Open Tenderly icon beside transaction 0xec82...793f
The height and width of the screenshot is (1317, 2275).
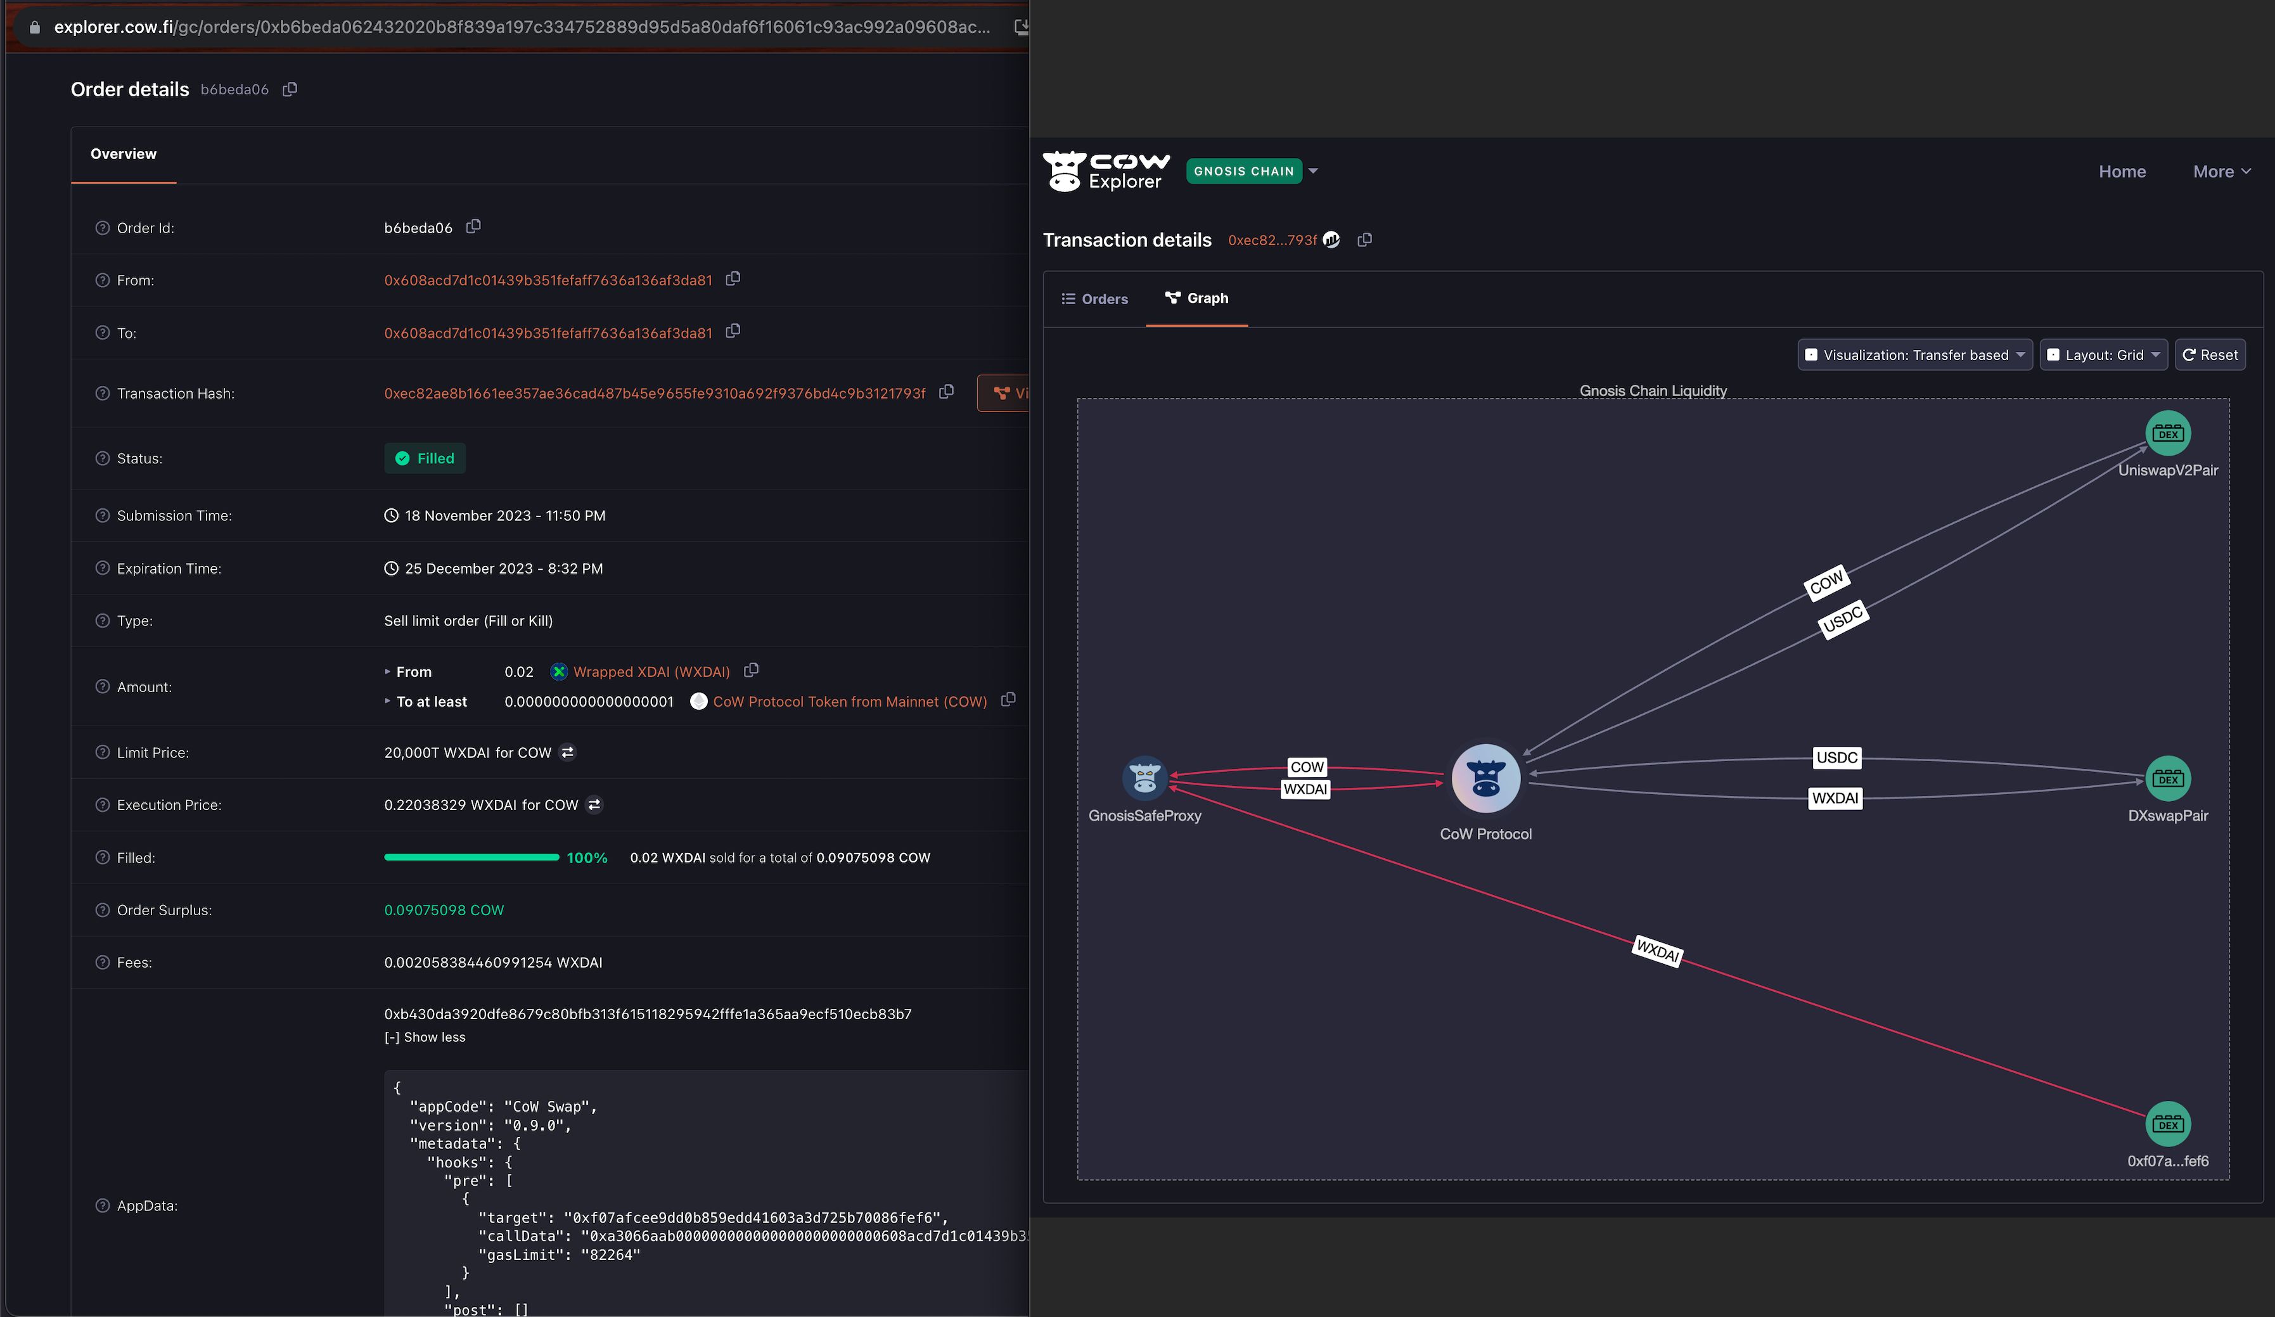(x=1331, y=239)
